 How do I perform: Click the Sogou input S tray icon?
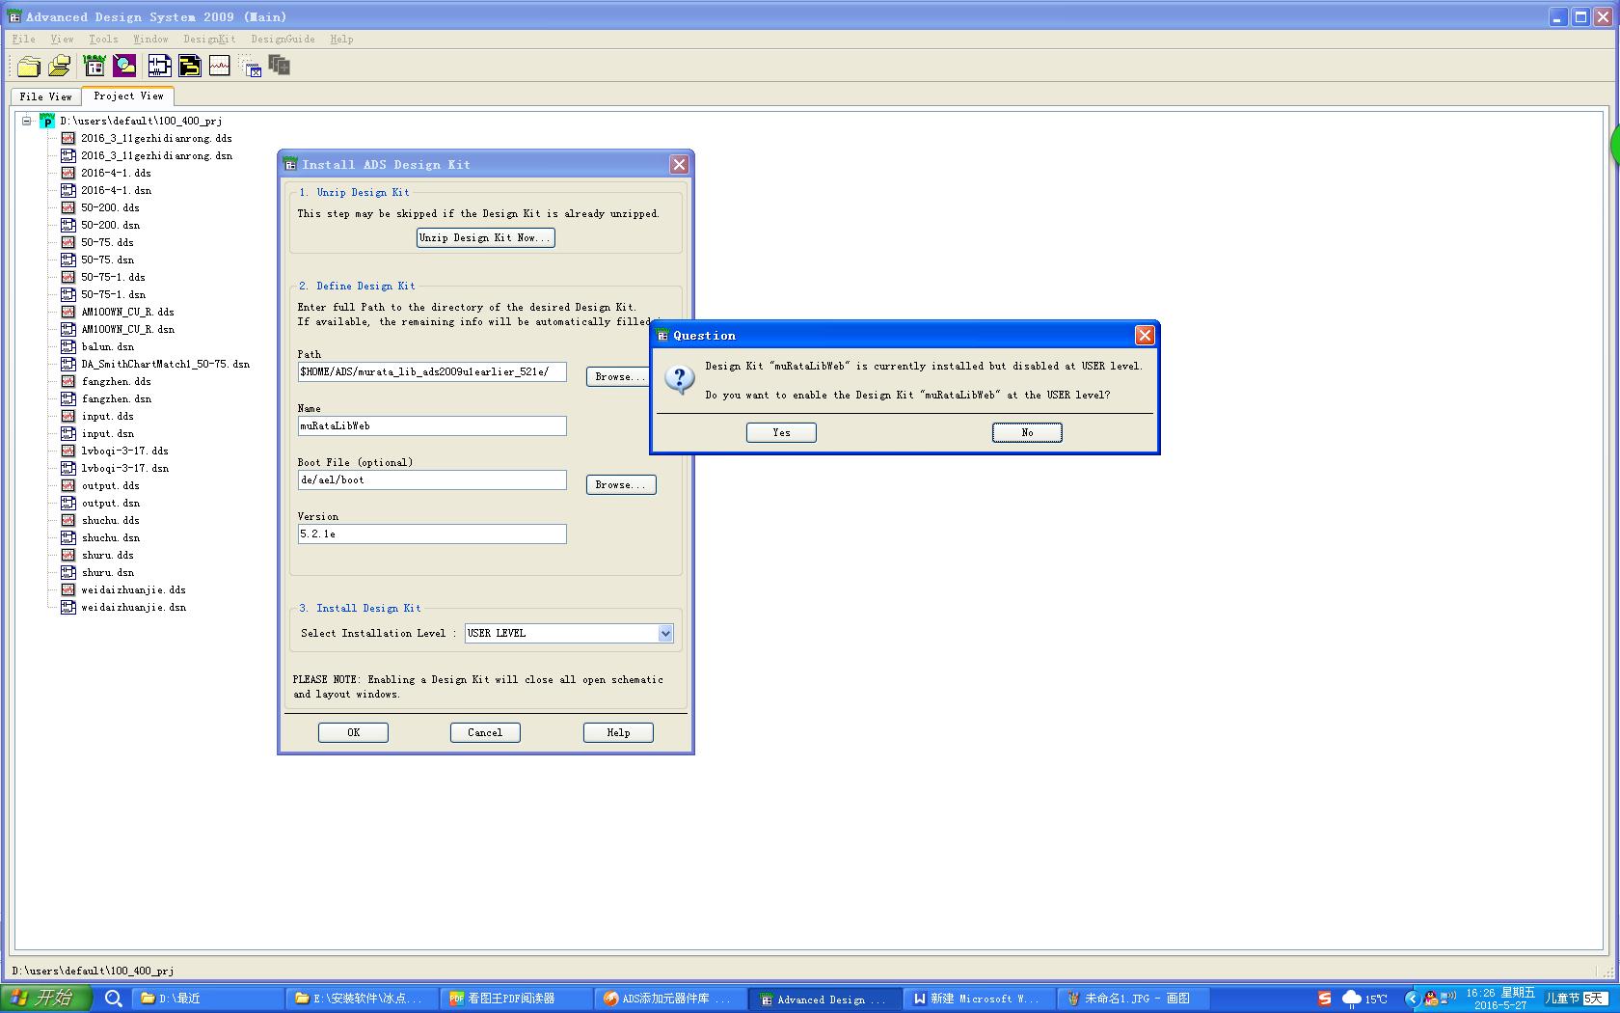1324,999
